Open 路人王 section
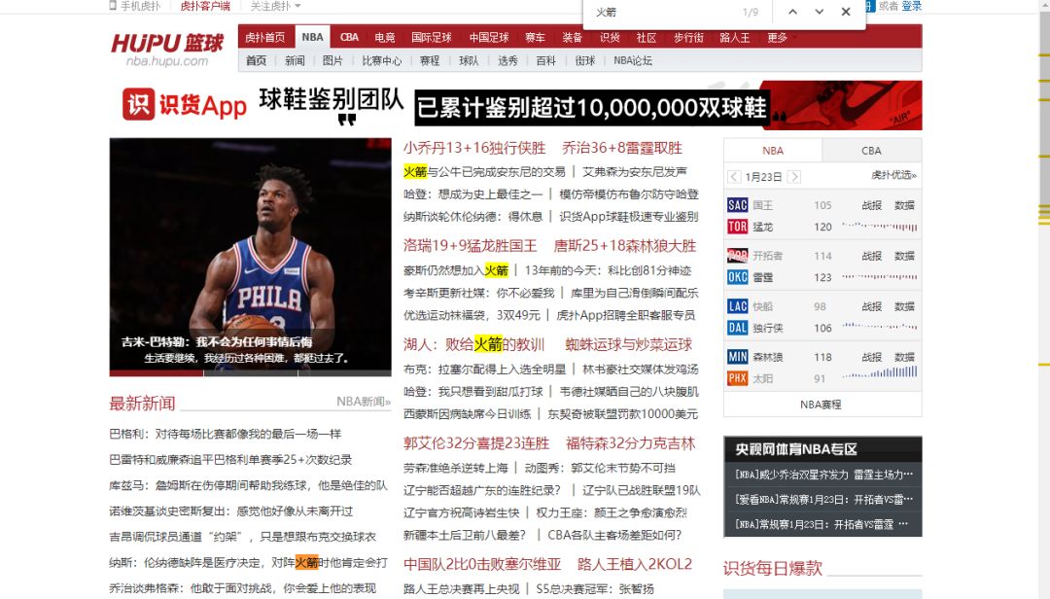The width and height of the screenshot is (1050, 599). click(735, 38)
